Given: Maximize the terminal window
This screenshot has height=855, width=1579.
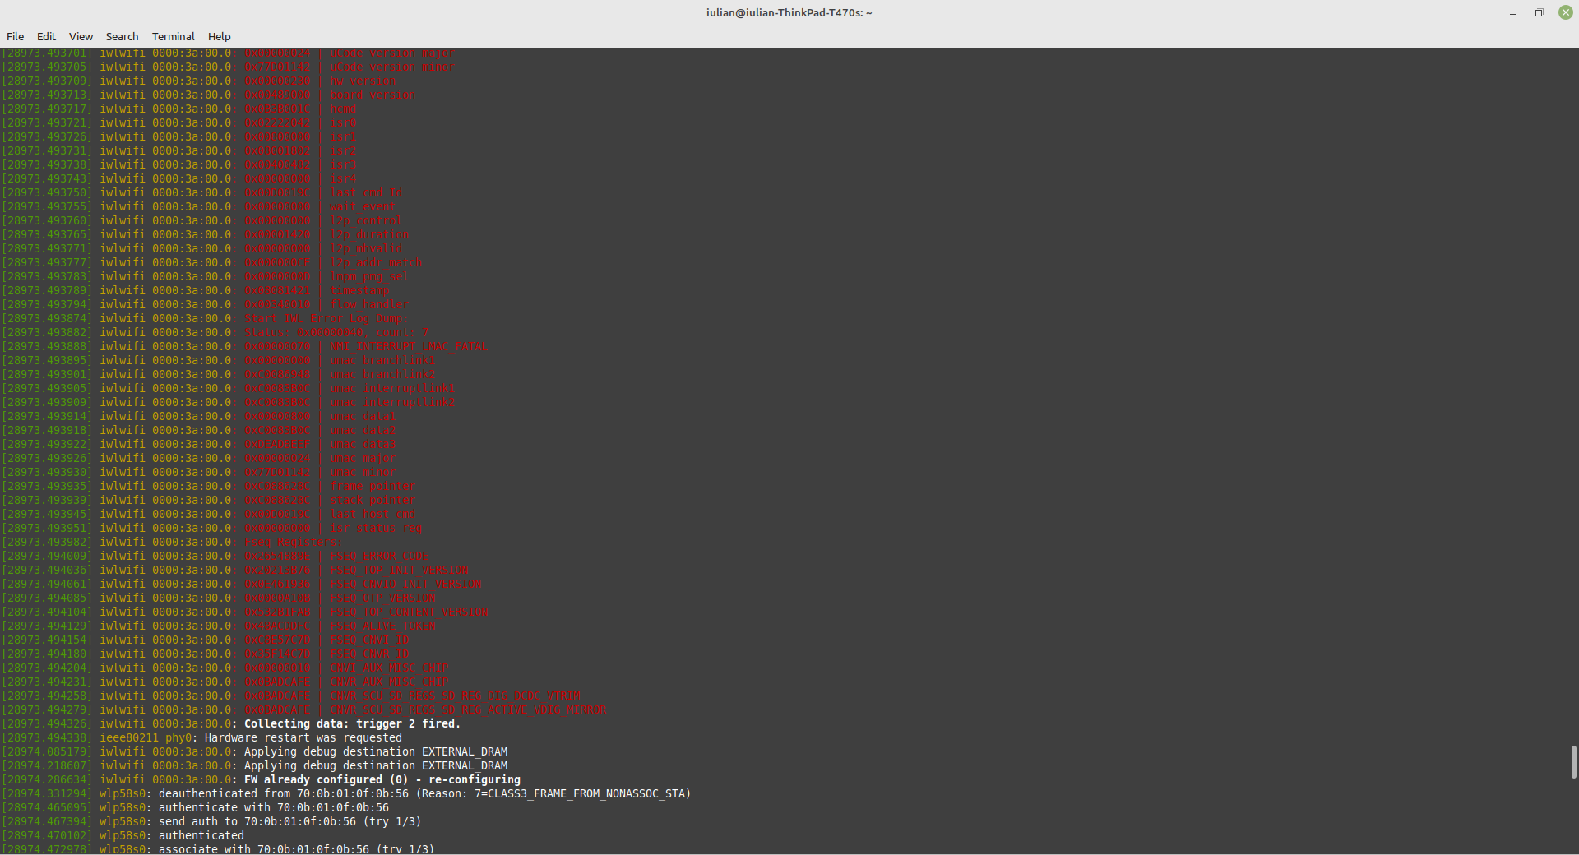Looking at the screenshot, I should click(x=1538, y=12).
